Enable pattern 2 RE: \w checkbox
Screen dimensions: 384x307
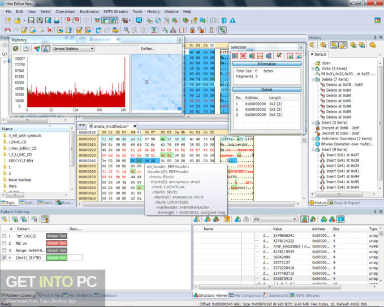[4, 243]
